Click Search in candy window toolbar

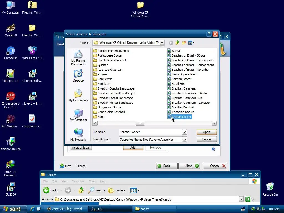pyautogui.click(x=96, y=190)
